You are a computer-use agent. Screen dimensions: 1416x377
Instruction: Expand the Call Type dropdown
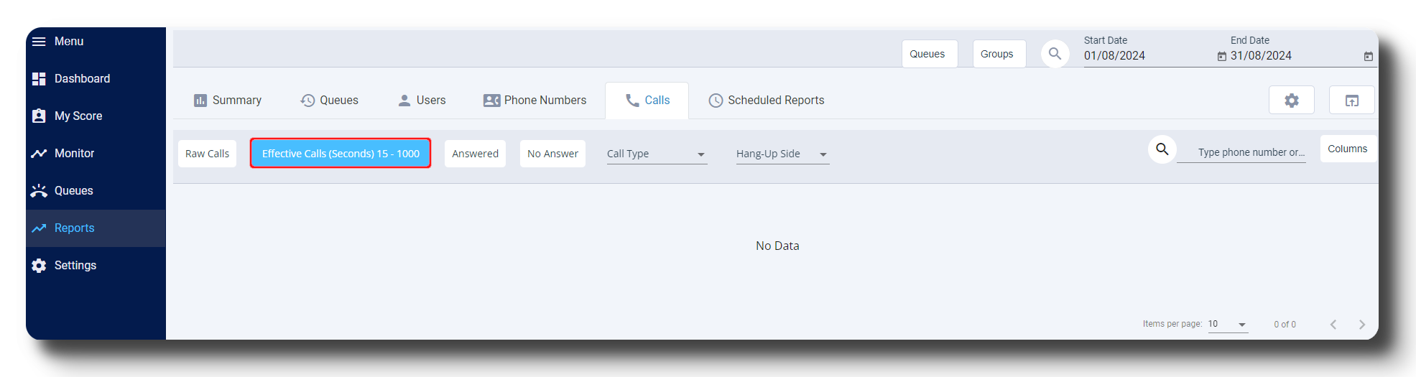[657, 154]
